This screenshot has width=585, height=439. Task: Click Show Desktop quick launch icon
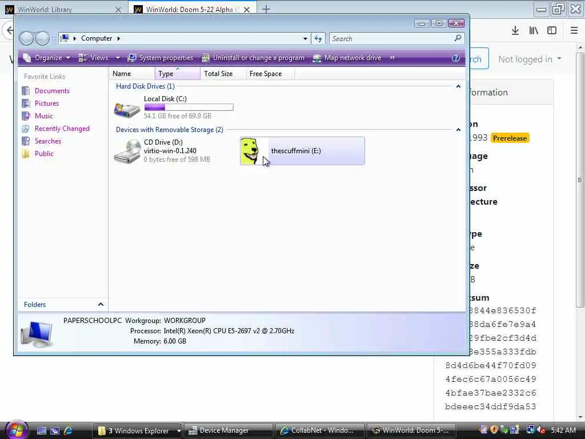41,431
